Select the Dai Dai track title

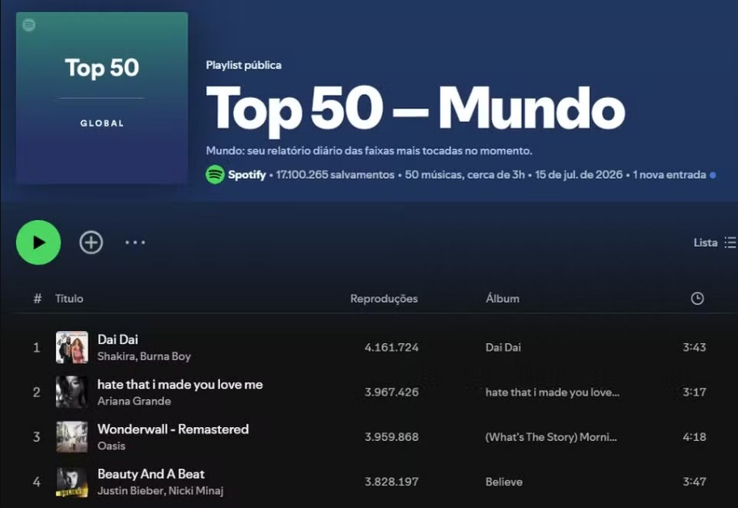pyautogui.click(x=117, y=339)
